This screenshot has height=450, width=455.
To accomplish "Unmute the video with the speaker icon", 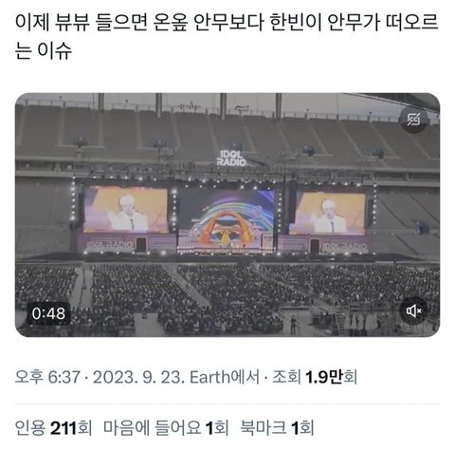I will (x=413, y=311).
